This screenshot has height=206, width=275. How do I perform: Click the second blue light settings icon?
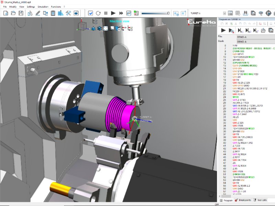pos(183,13)
